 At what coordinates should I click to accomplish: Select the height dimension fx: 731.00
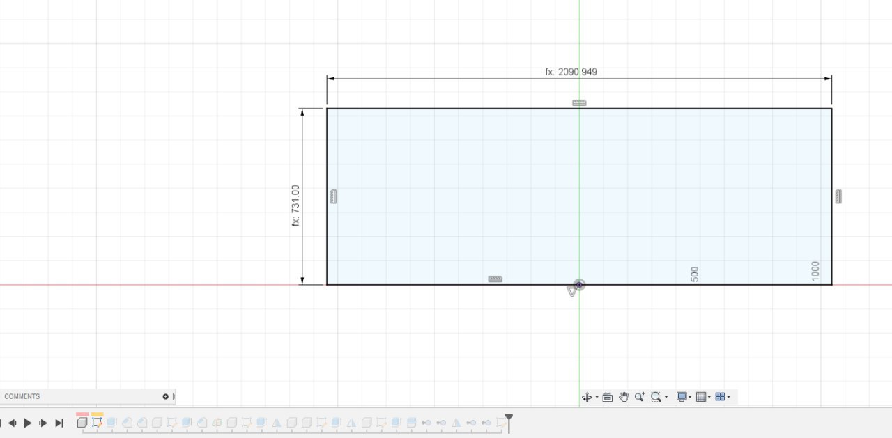(295, 205)
